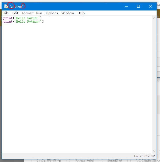Open the Help menu
This screenshot has width=160, height=162.
pyautogui.click(x=81, y=13)
